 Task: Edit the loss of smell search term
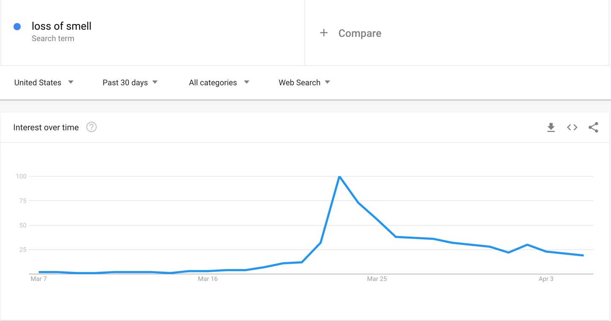click(x=61, y=26)
